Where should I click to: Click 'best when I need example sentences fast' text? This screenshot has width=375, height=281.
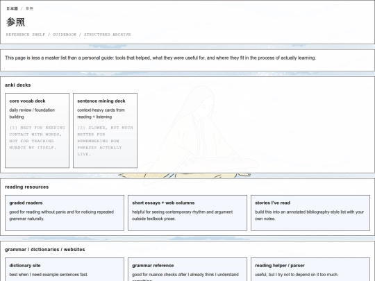tap(49, 275)
